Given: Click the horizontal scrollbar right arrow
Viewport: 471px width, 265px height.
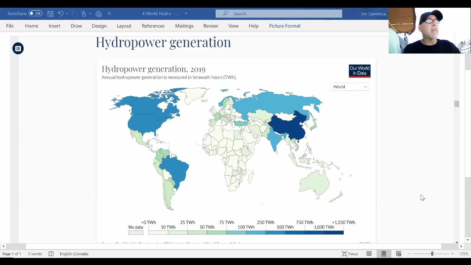Looking at the screenshot, I should [461, 246].
